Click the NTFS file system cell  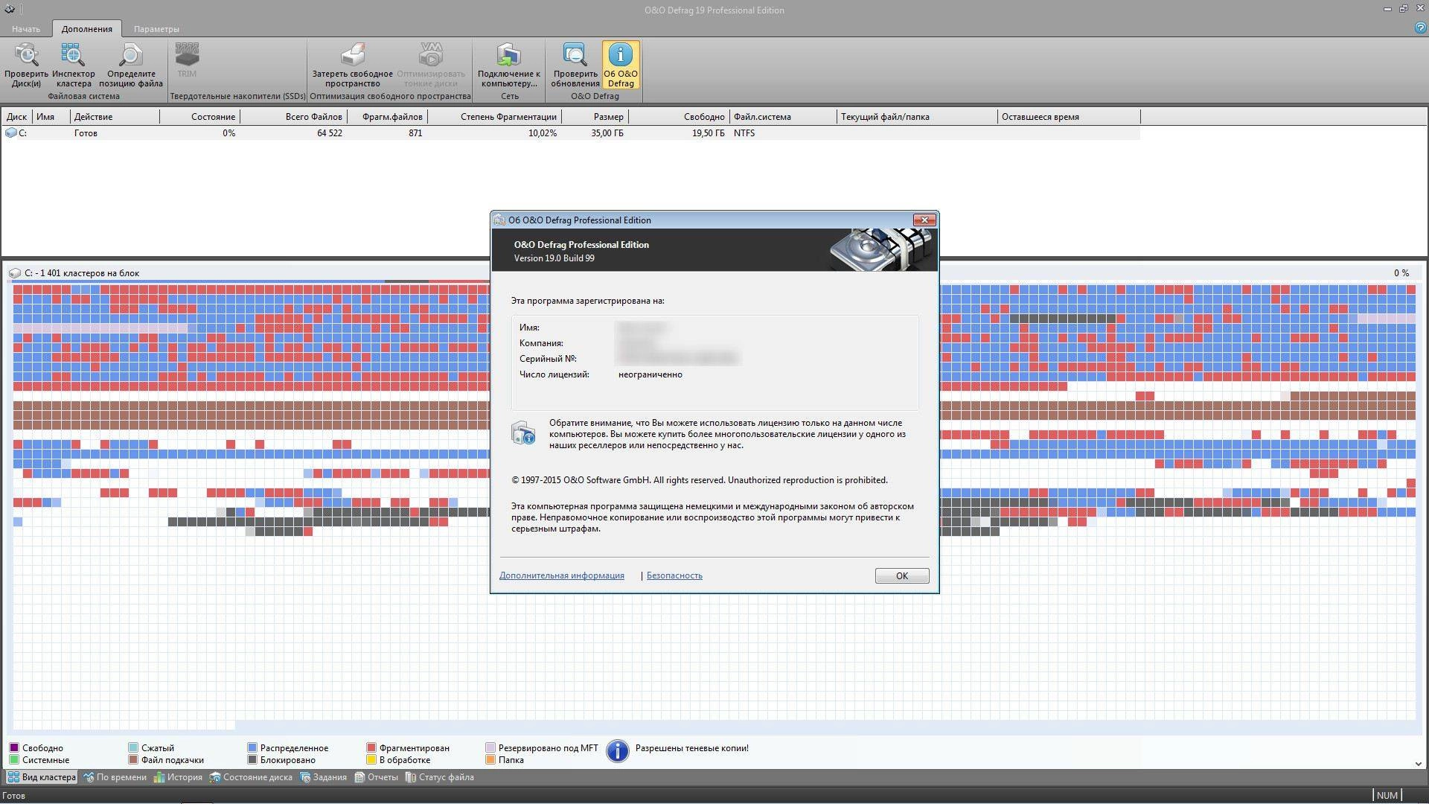point(744,133)
